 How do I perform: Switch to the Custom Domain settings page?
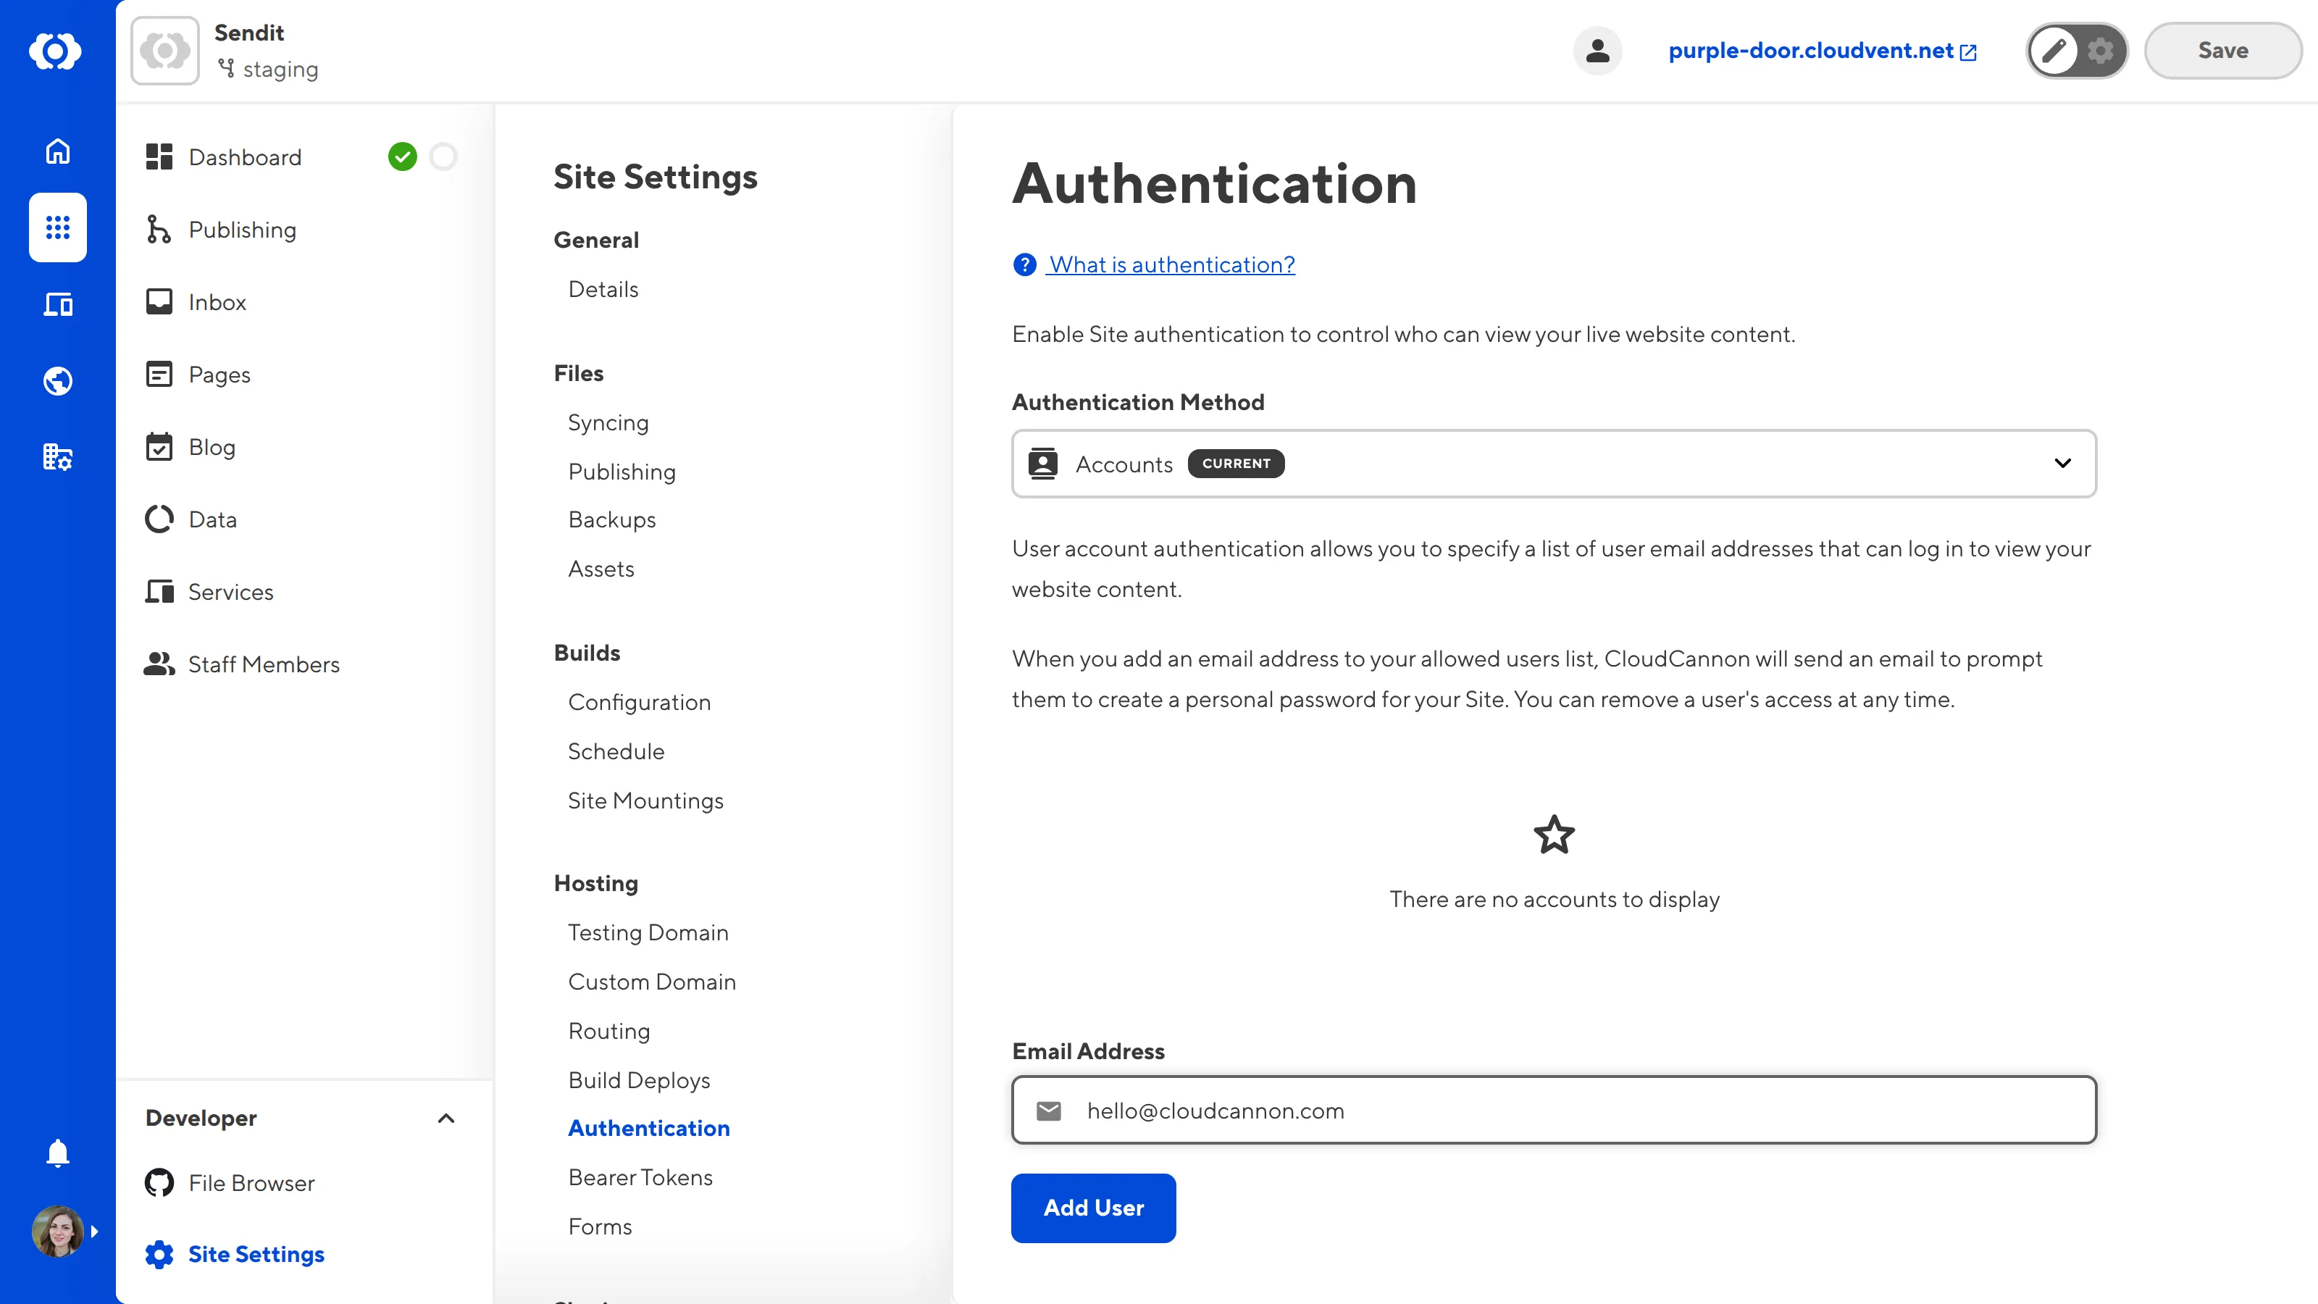(651, 981)
